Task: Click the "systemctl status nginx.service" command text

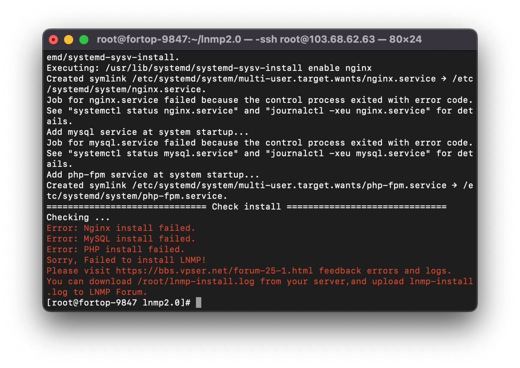Action: [x=153, y=111]
